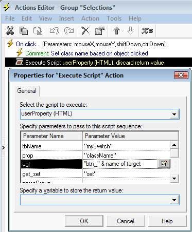The width and height of the screenshot is (192, 232).
Task: Click the Paste toolbar icon
Action: 38,31
